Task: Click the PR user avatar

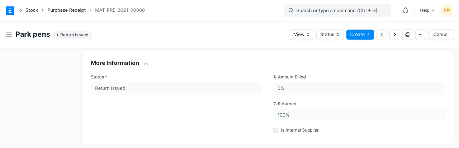Action: [446, 10]
